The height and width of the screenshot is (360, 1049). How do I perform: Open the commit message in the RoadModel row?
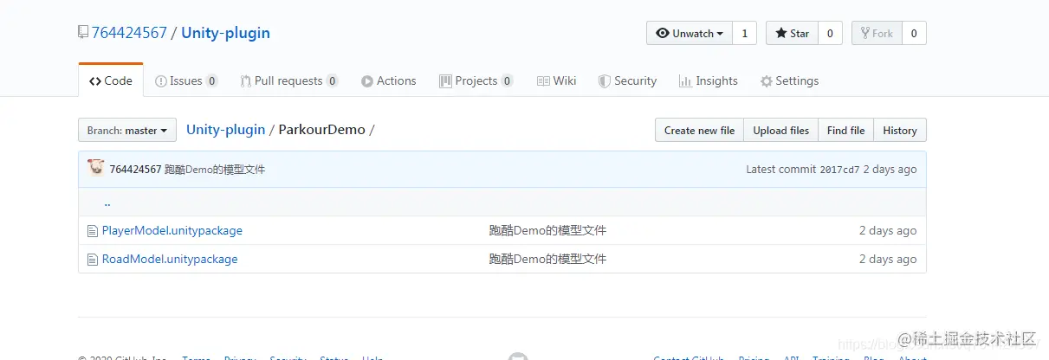[547, 259]
